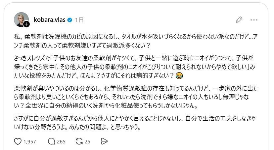Click the last paragraph beginning さすがに自分が
Screen dimensions: 274x150
pos(135,123)
